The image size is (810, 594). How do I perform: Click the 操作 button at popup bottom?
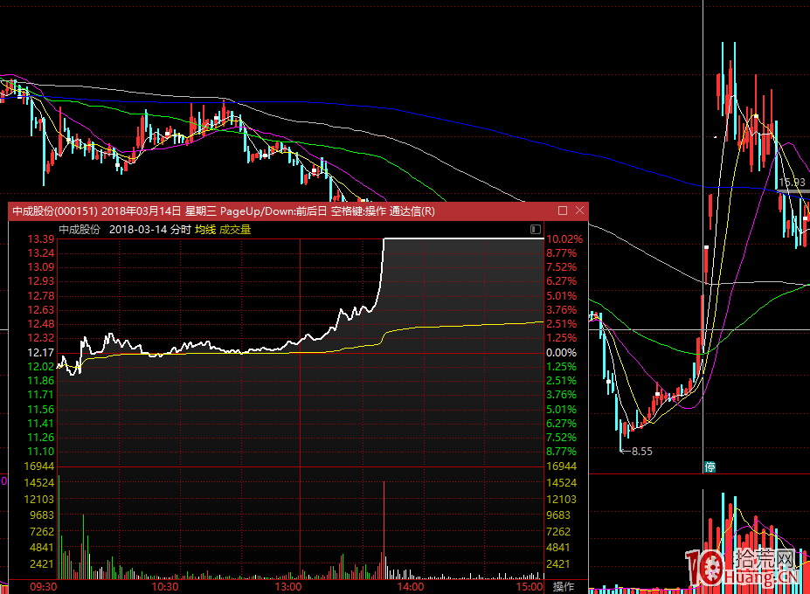[564, 586]
